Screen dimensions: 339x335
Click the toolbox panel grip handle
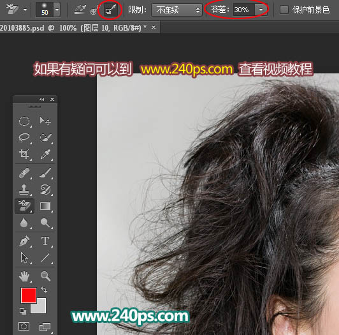tap(34, 107)
